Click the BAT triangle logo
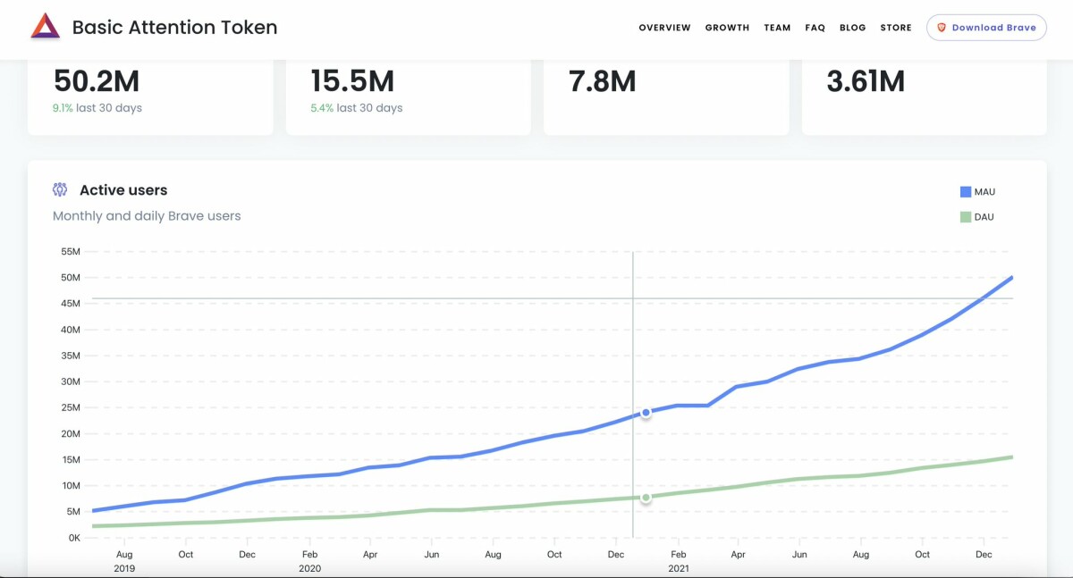The width and height of the screenshot is (1073, 578). pyautogui.click(x=45, y=27)
